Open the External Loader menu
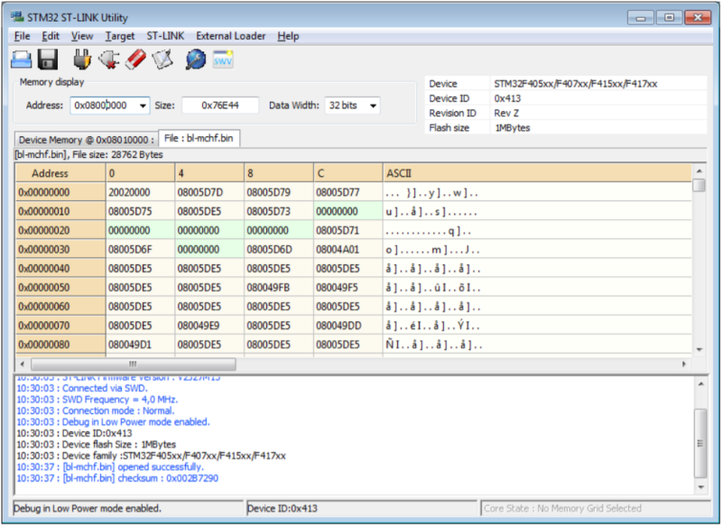Viewport: 722px width, 525px height. point(231,36)
